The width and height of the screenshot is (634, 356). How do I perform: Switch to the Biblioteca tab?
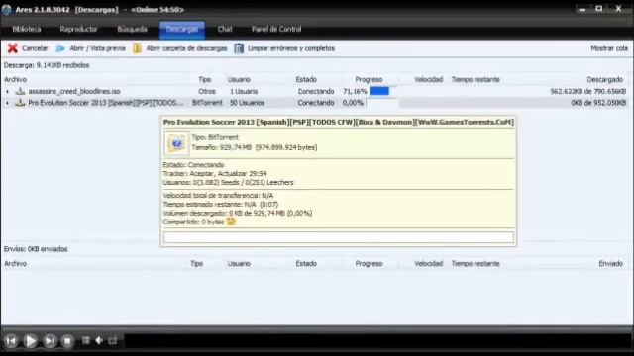tap(27, 29)
